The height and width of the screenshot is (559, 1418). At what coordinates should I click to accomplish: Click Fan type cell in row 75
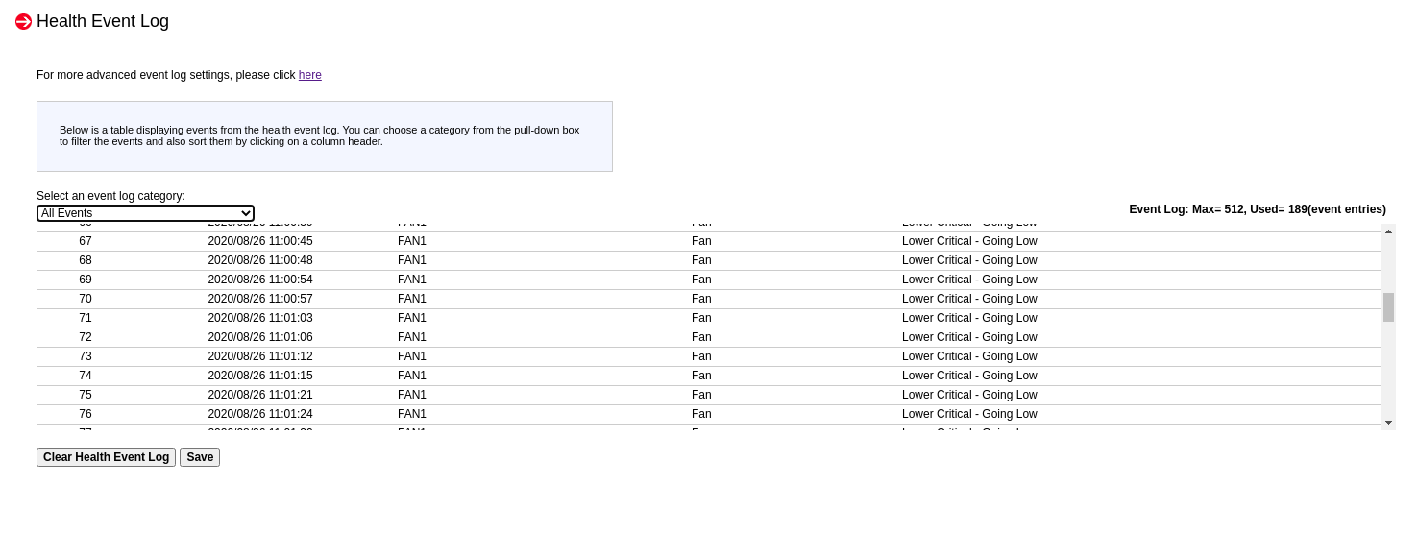pyautogui.click(x=701, y=395)
